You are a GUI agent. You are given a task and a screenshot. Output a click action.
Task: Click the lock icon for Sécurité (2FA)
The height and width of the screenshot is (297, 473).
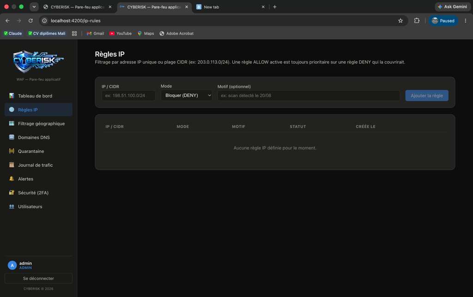[12, 192]
